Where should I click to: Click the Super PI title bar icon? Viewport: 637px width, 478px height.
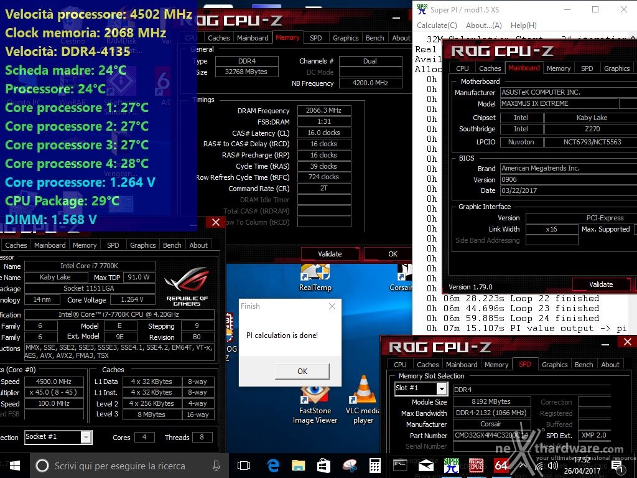[x=422, y=9]
